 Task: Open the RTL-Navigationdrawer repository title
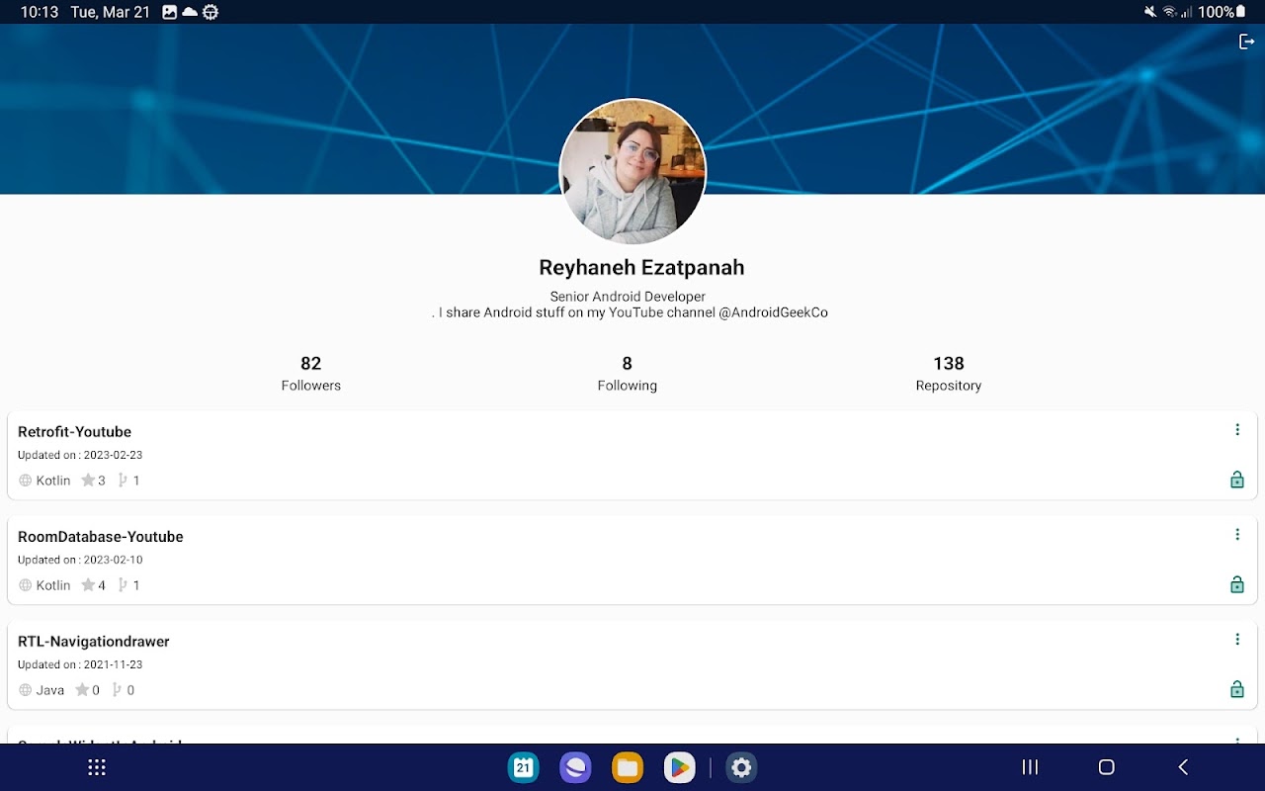pyautogui.click(x=94, y=642)
